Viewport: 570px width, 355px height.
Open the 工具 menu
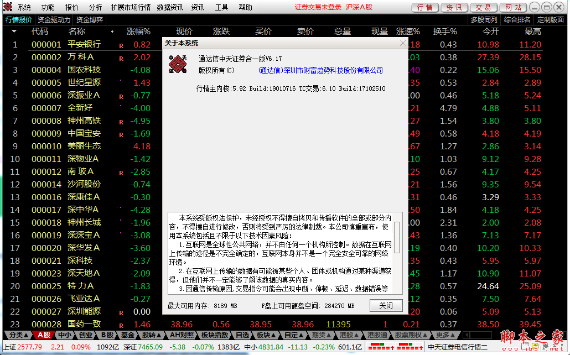[221, 7]
